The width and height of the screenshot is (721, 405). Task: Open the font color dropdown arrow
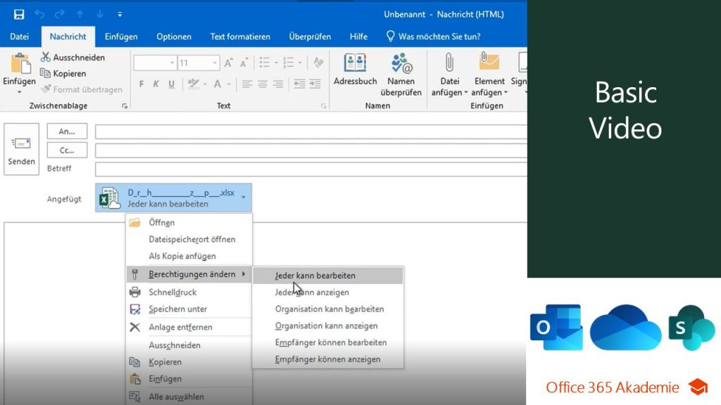[229, 84]
